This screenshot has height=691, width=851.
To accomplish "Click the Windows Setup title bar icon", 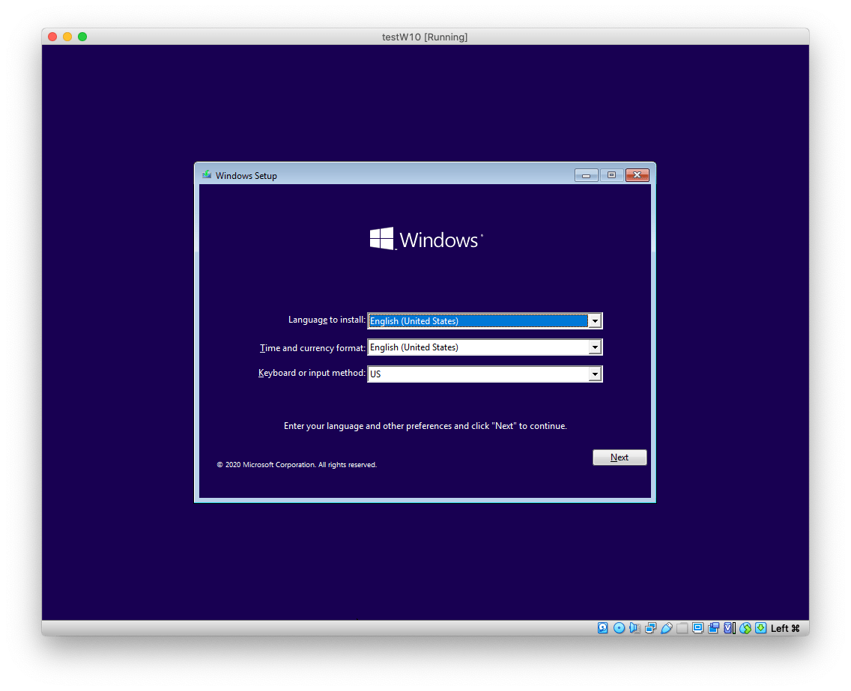I will [x=207, y=174].
